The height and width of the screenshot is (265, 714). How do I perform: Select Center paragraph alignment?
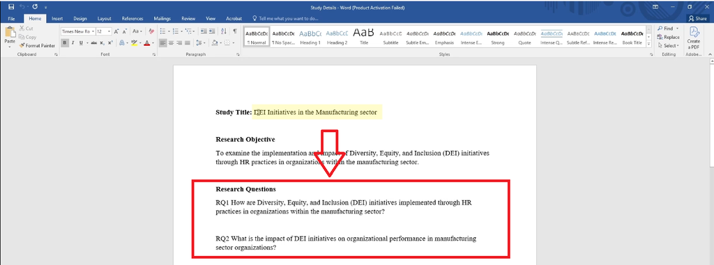172,42
